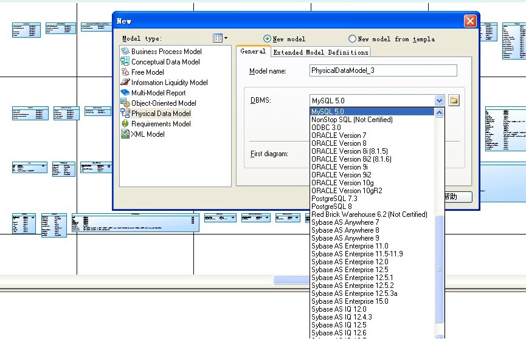Select the XML Model icon

click(125, 134)
